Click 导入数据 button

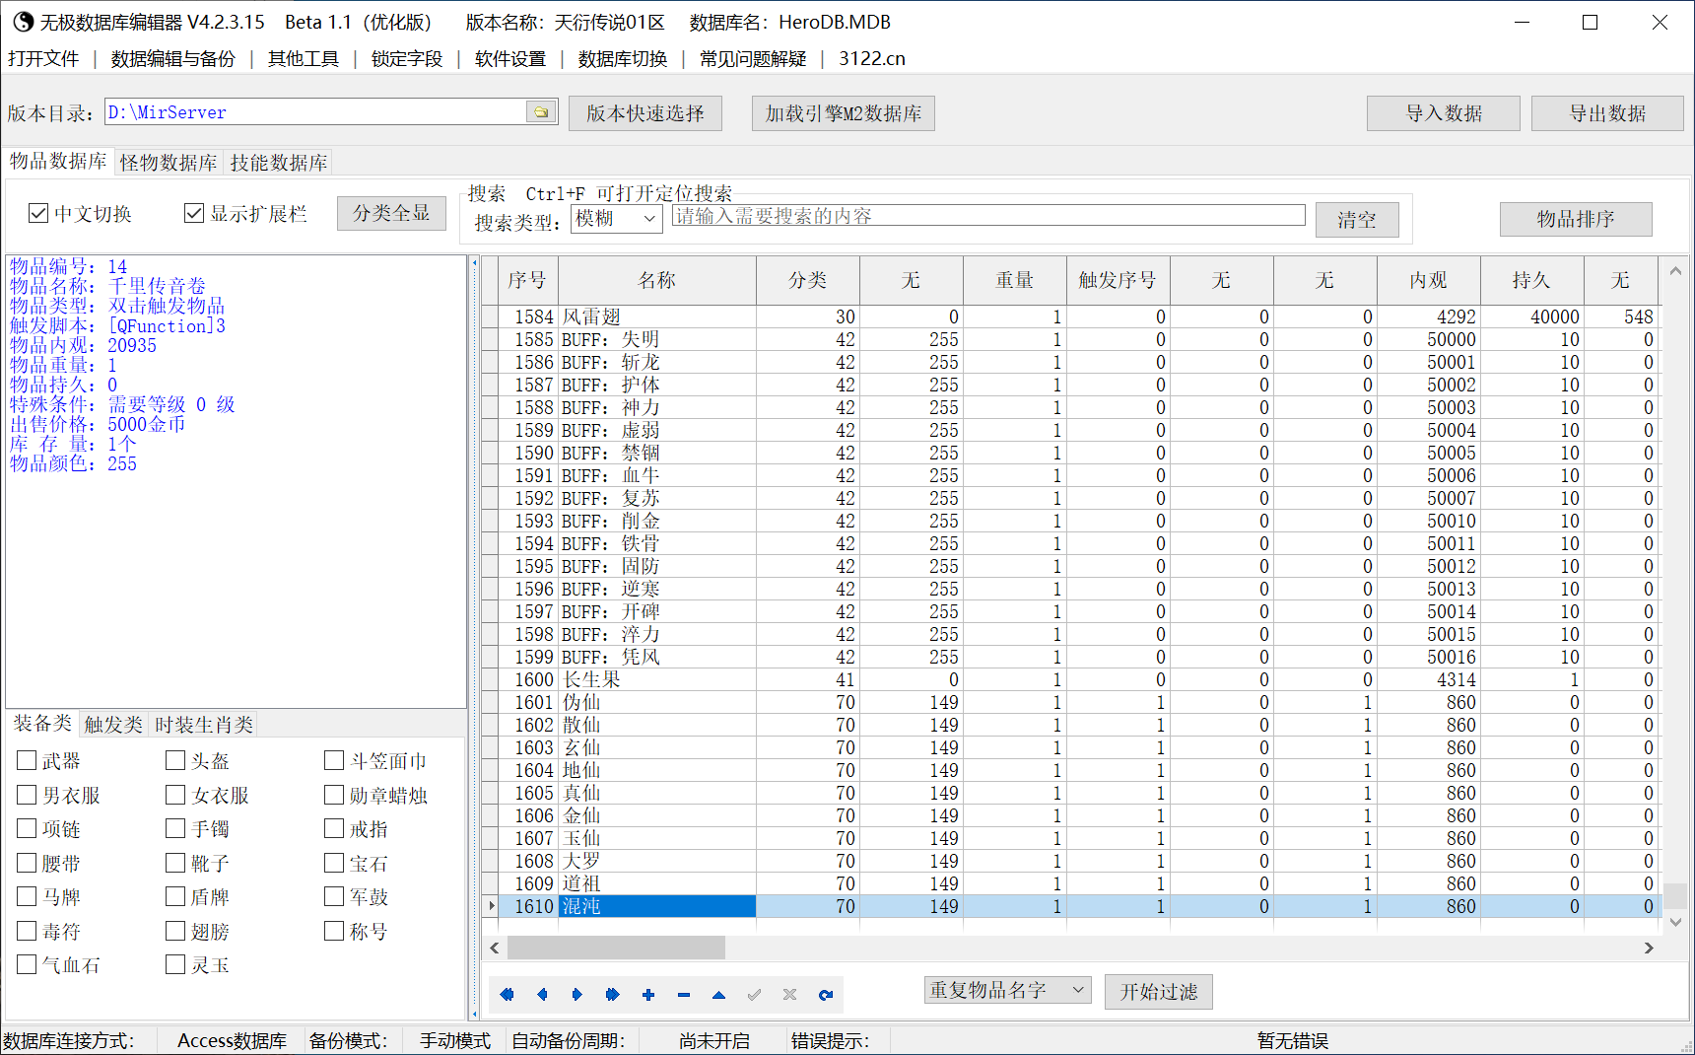click(x=1444, y=113)
